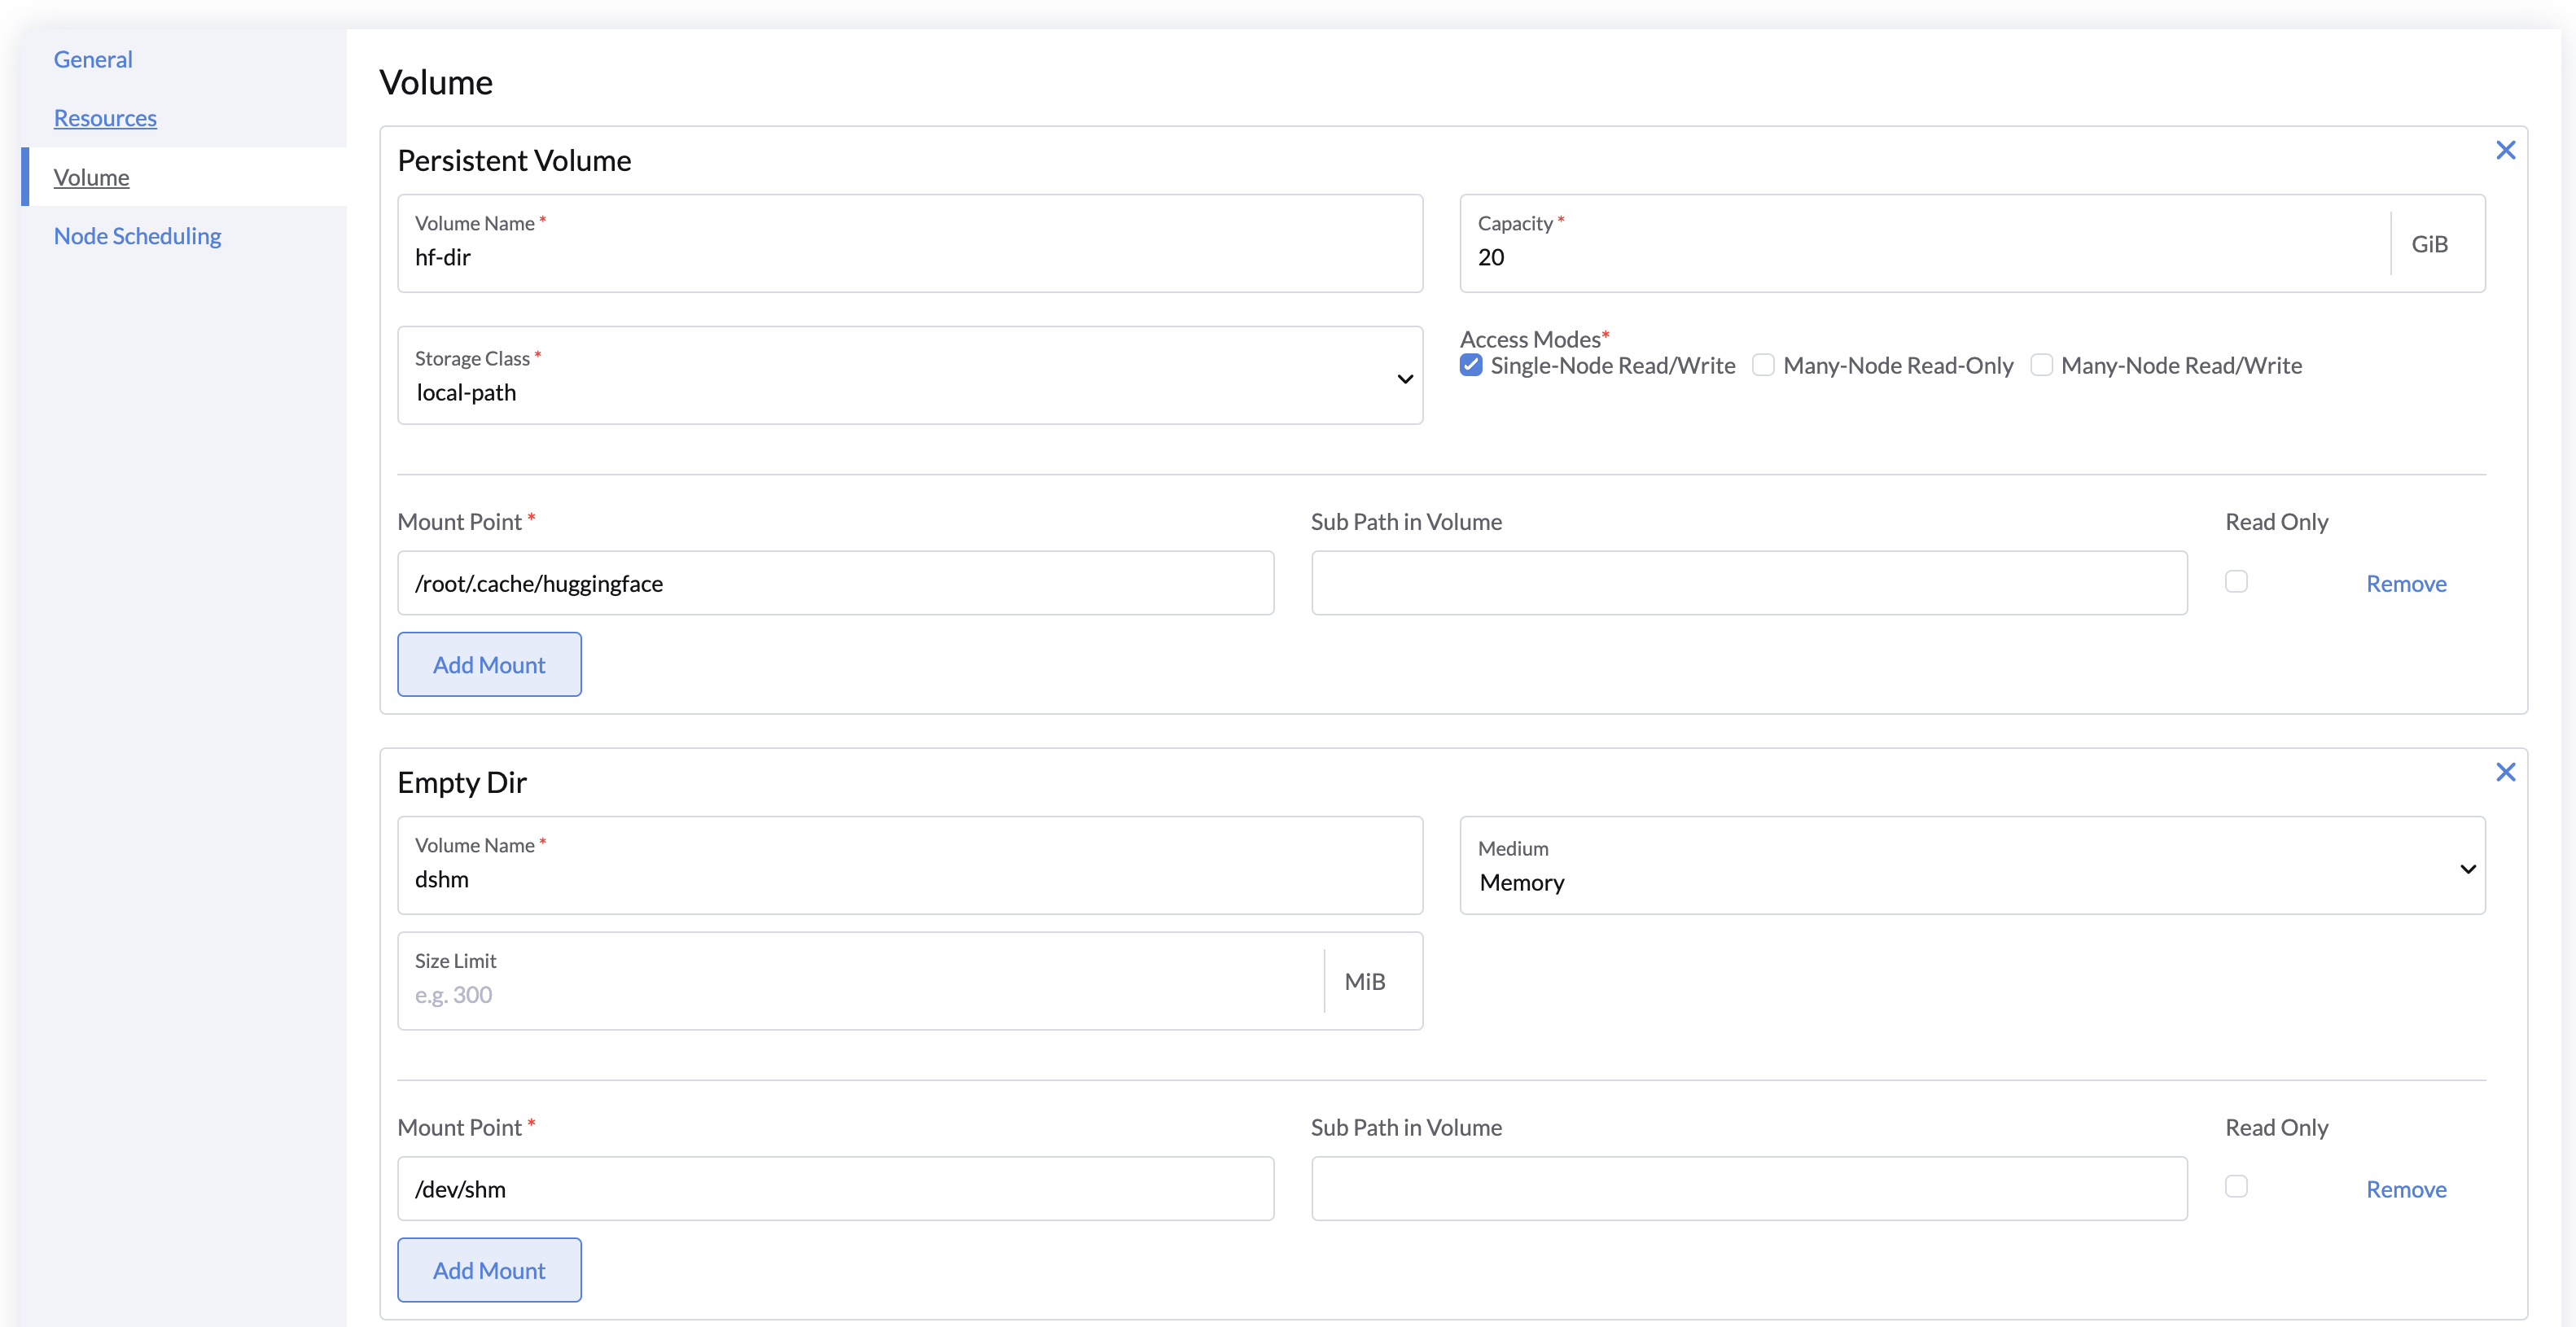Click the Add Mount button below Empty Dir
This screenshot has height=1327, width=2576.
pyautogui.click(x=489, y=1269)
